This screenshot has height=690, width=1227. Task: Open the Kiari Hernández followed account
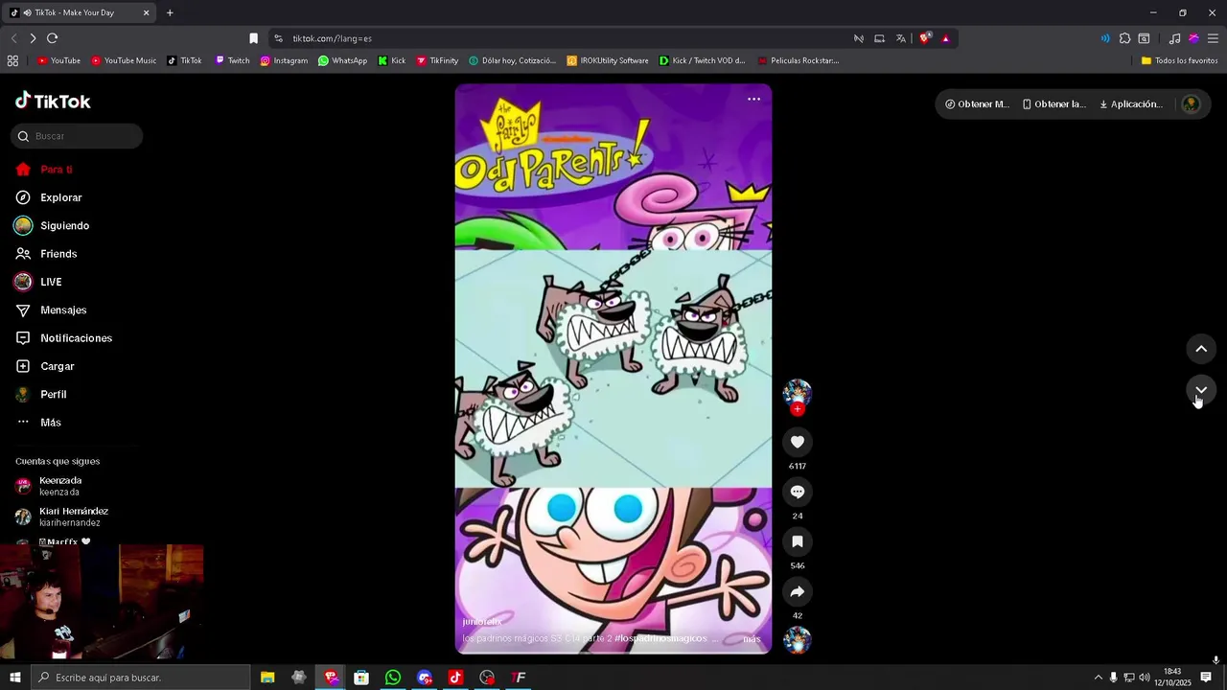pyautogui.click(x=61, y=517)
